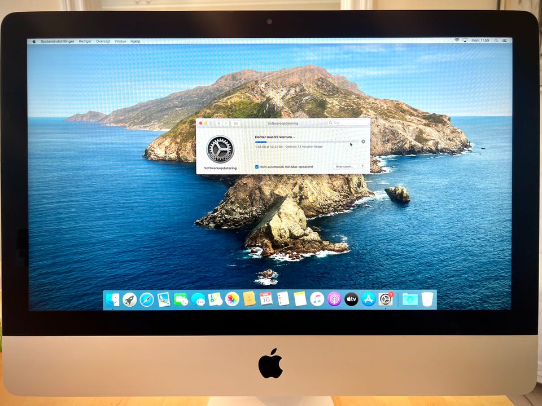Launch Safari from the Dock
Screen dimensions: 542x406
(147, 299)
